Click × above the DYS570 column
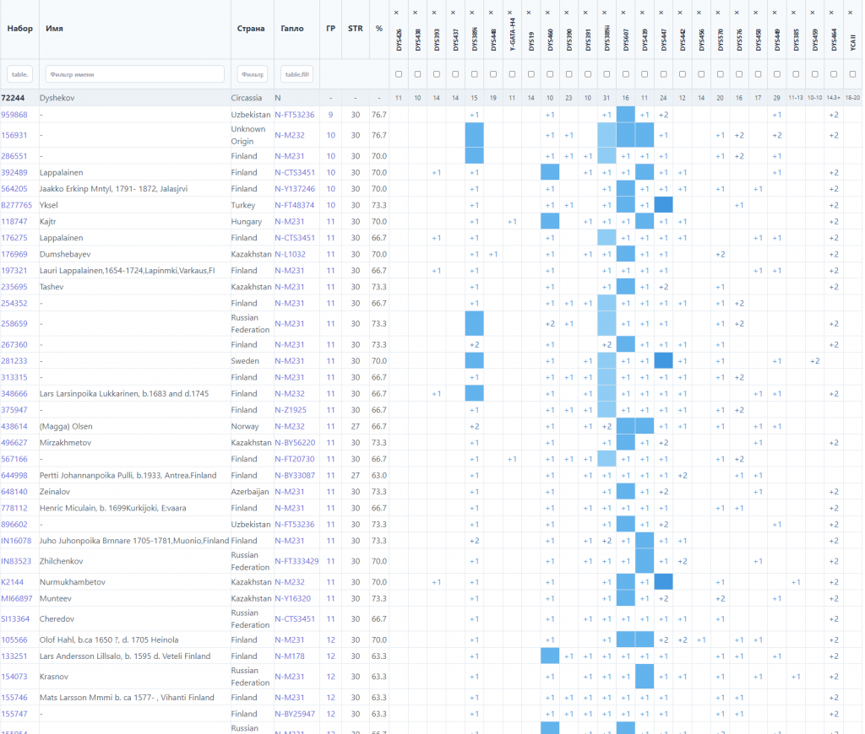 coord(720,13)
